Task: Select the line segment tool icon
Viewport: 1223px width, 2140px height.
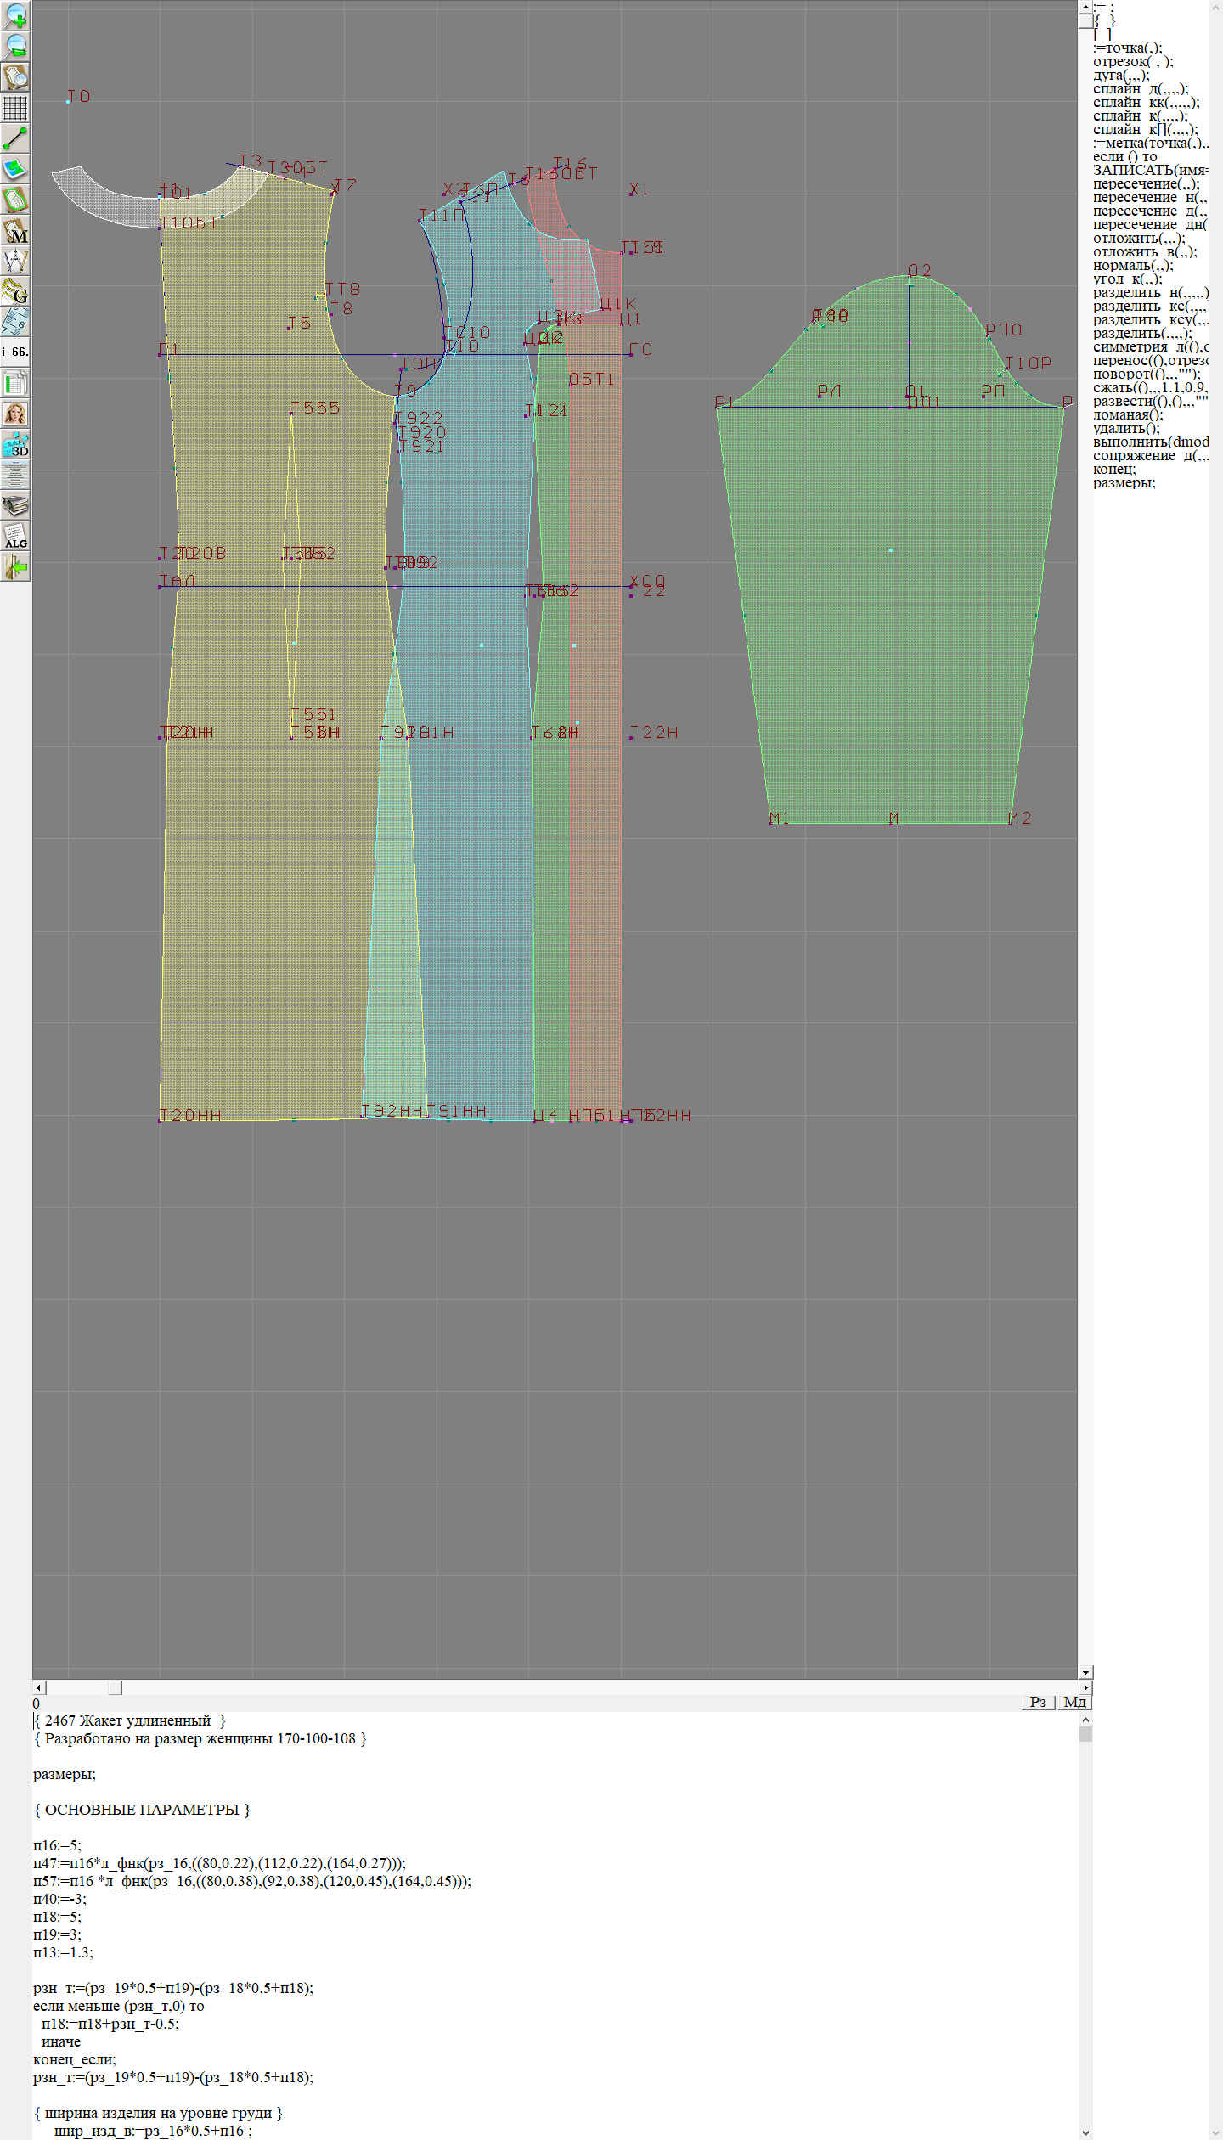Action: [15, 138]
